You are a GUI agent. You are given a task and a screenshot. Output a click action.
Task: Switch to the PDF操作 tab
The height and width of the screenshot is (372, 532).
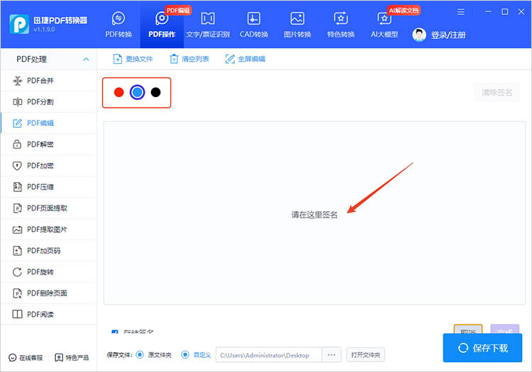click(162, 25)
